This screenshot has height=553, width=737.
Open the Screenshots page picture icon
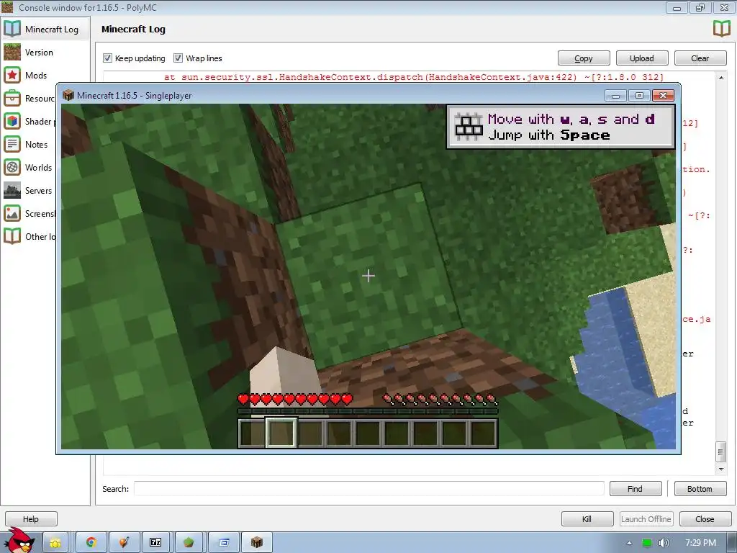point(12,213)
